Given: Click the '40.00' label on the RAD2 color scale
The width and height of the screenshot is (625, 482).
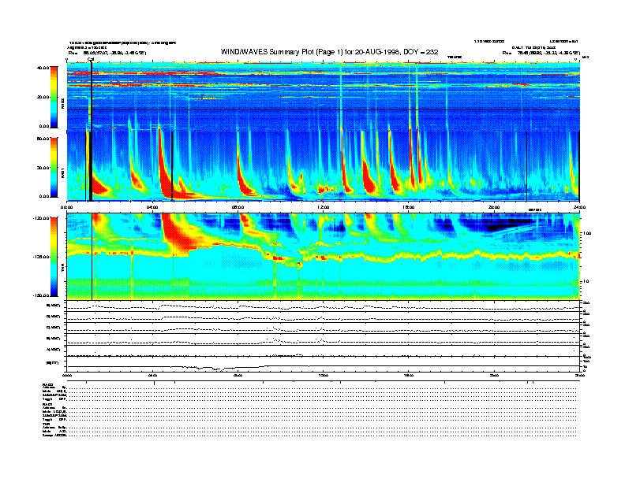Looking at the screenshot, I should (x=43, y=68).
